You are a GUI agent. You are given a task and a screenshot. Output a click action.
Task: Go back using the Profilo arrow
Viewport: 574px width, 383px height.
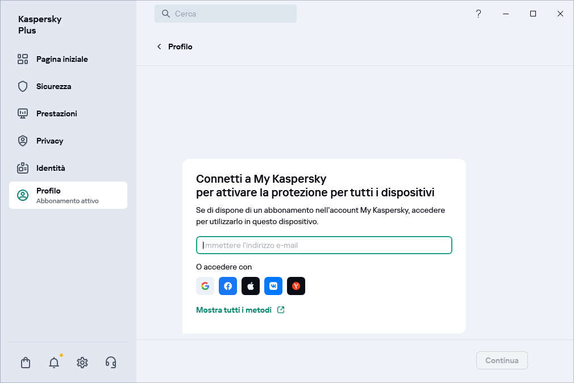pyautogui.click(x=160, y=47)
